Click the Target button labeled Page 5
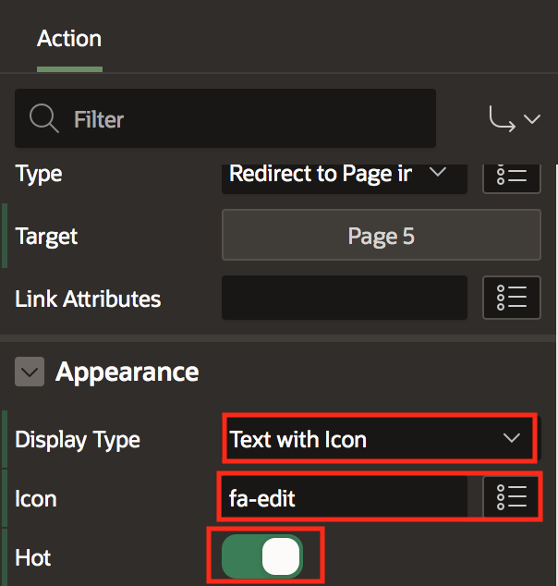 (x=381, y=236)
